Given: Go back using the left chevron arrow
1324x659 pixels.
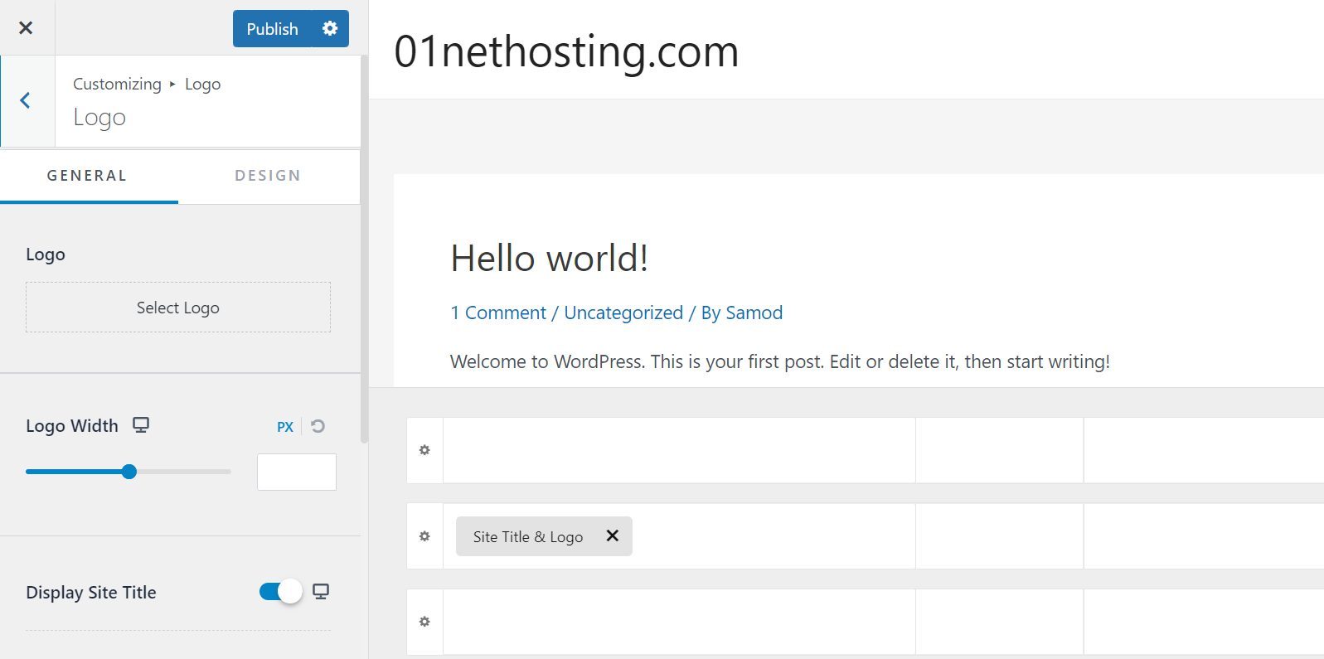Looking at the screenshot, I should coord(26,101).
